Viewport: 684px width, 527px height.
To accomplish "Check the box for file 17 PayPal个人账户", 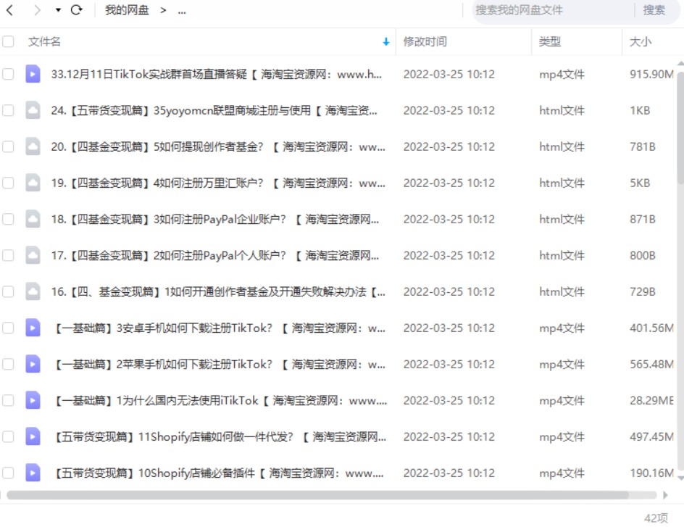I will (8, 255).
